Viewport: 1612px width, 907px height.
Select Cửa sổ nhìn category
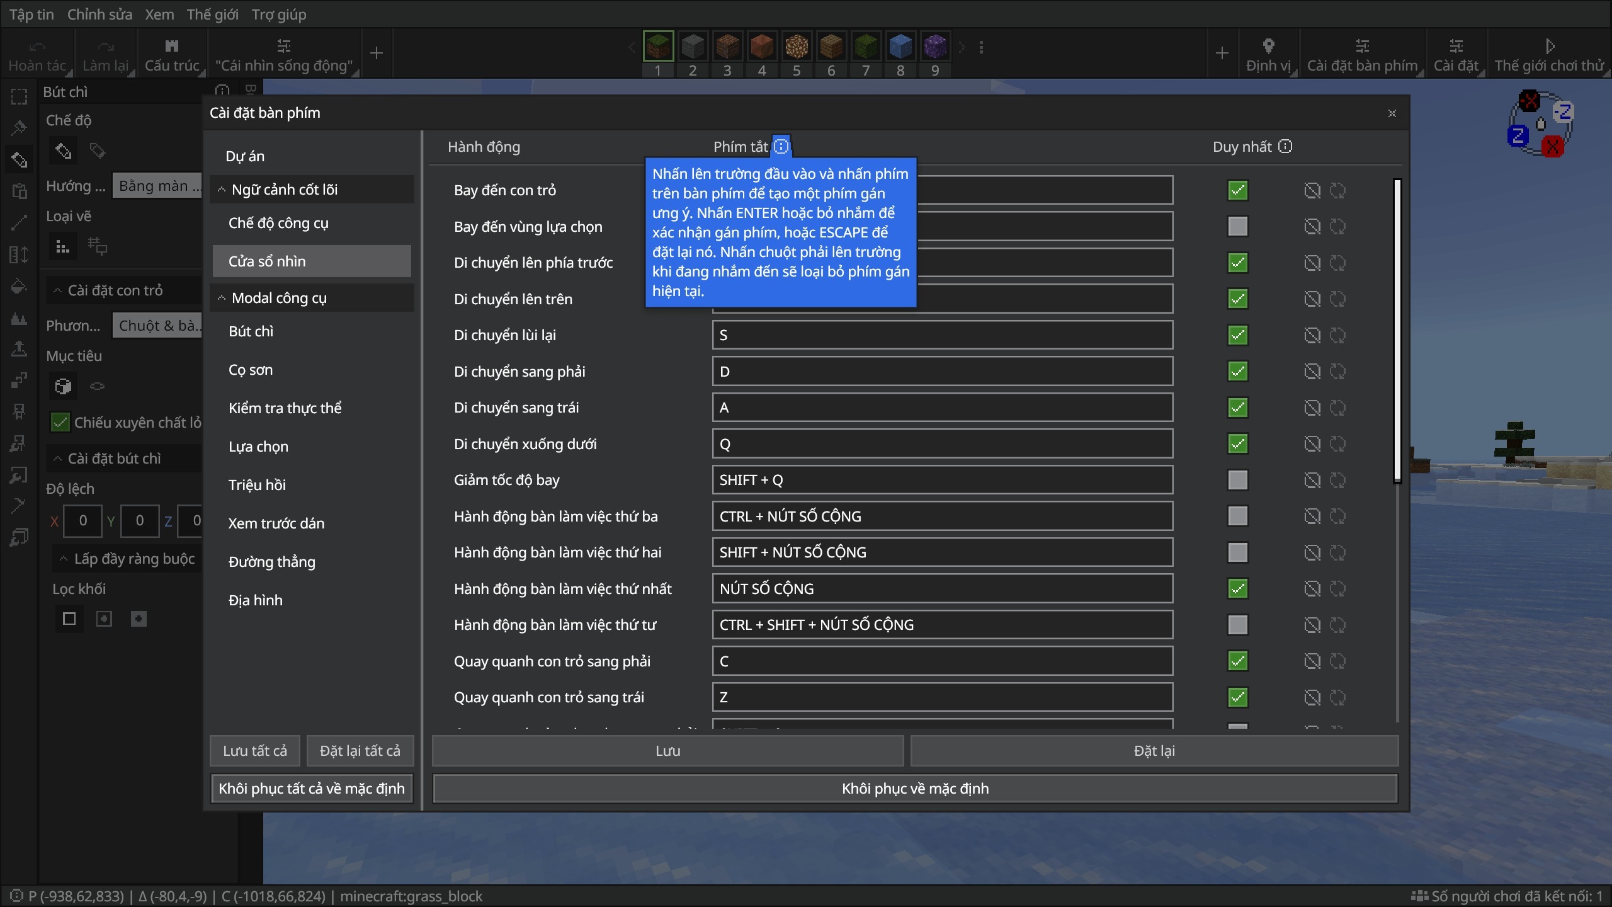(x=312, y=261)
